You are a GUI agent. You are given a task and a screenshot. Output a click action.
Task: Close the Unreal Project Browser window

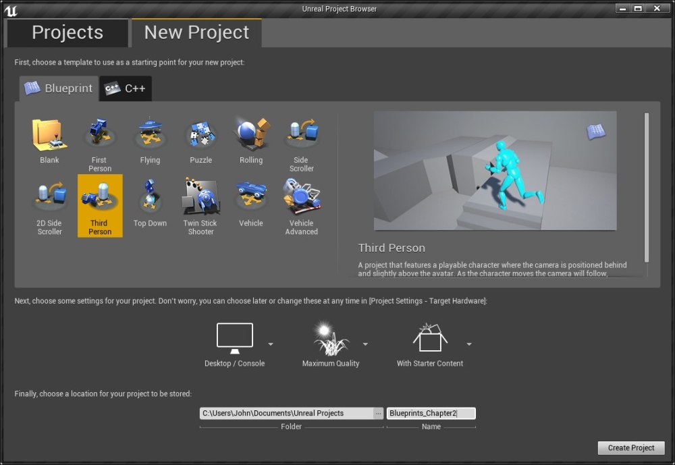[x=657, y=8]
